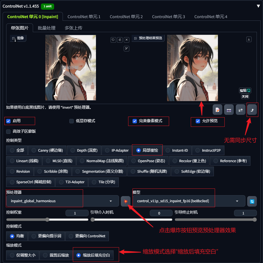This screenshot has height=263, width=263.
Task: Refresh the model list with blue icon
Action: click(252, 201)
